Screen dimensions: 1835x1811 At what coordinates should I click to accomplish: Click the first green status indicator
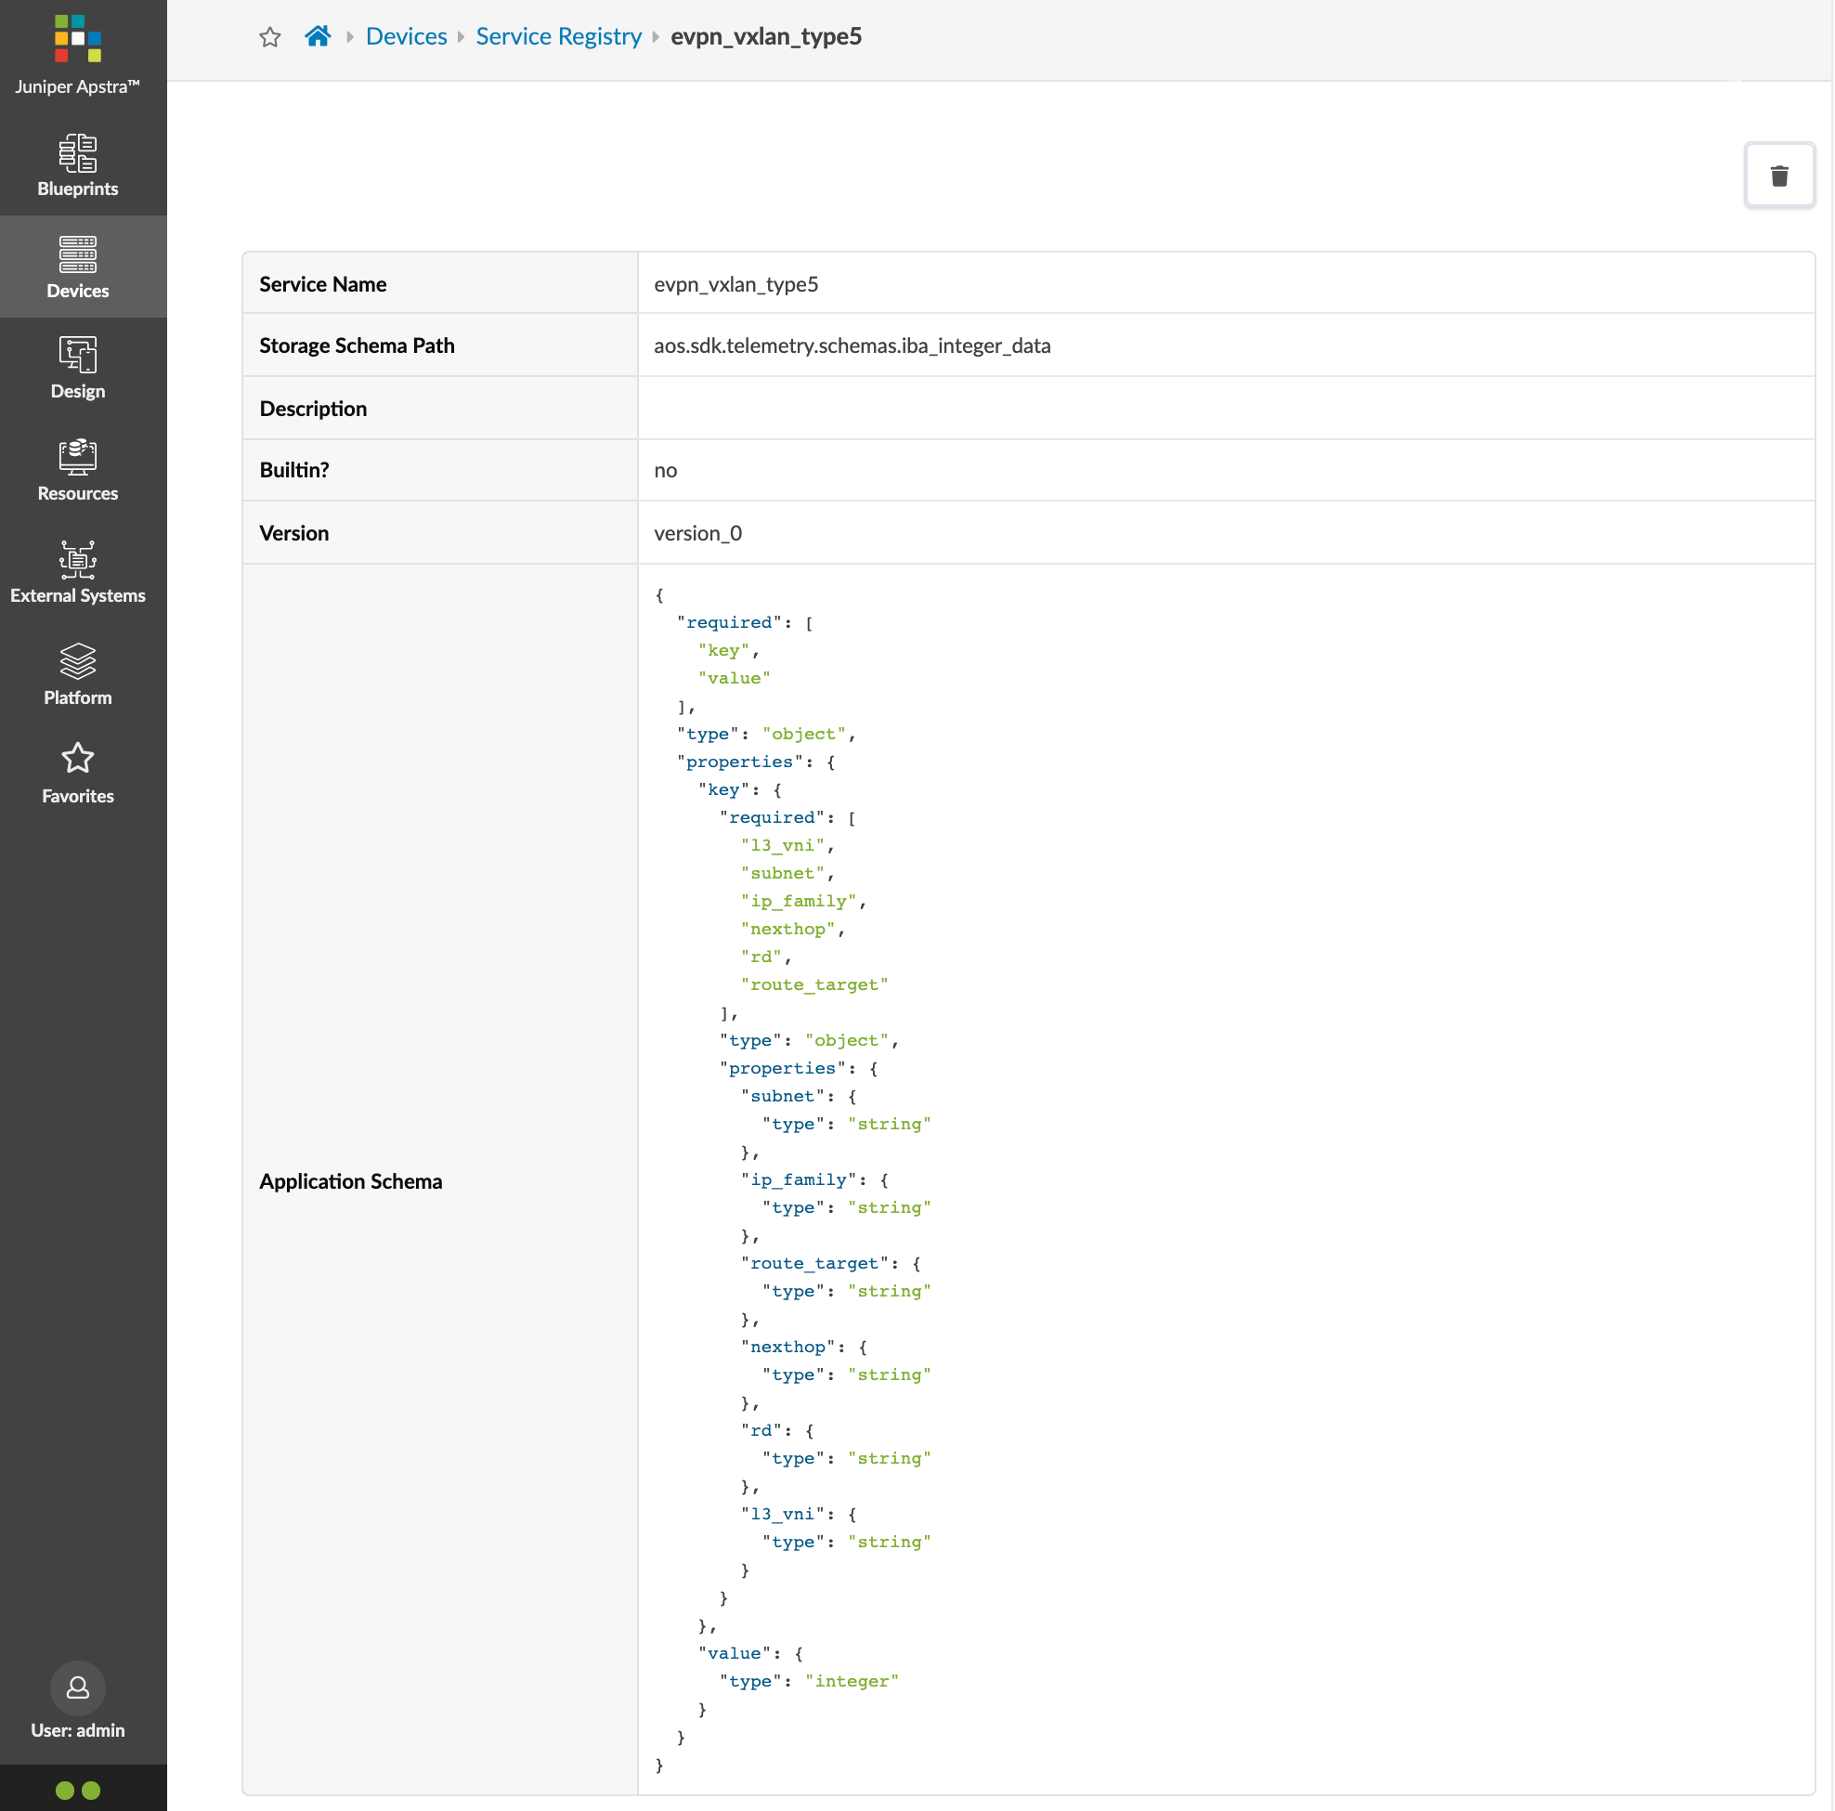[65, 1791]
